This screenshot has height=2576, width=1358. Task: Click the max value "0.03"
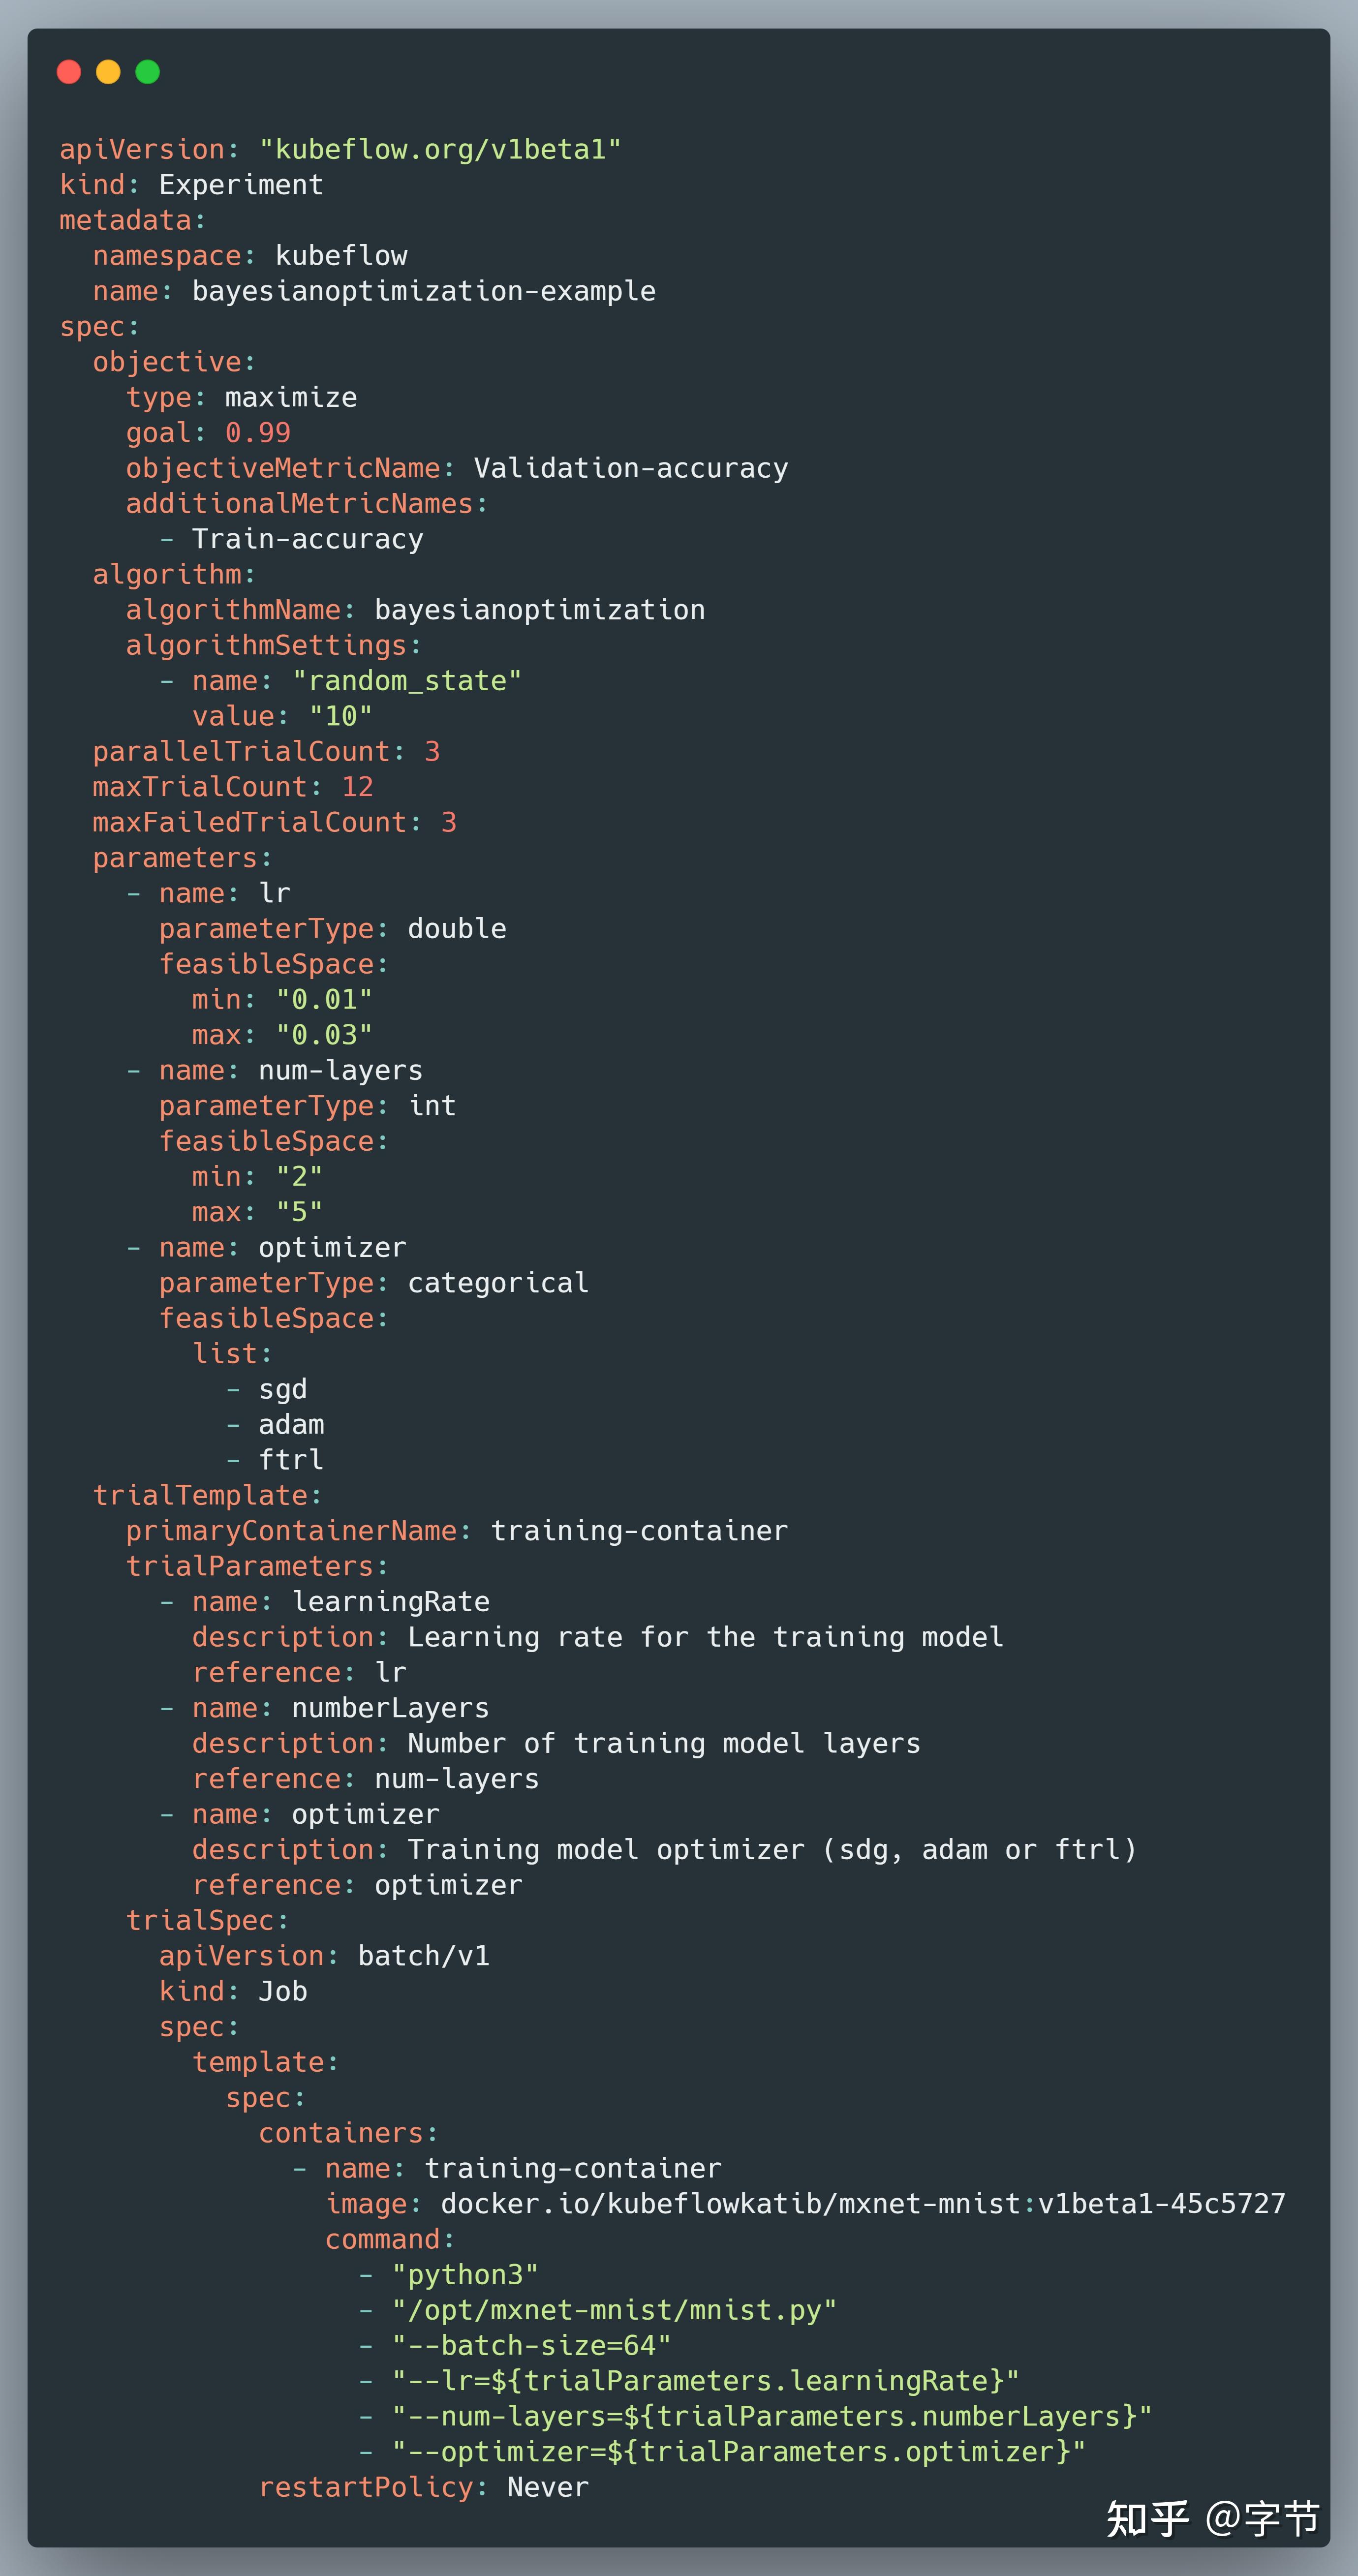click(324, 1035)
